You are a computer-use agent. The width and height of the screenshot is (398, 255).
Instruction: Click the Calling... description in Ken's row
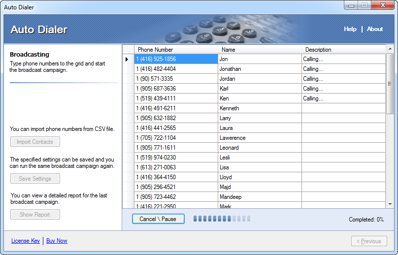point(343,98)
